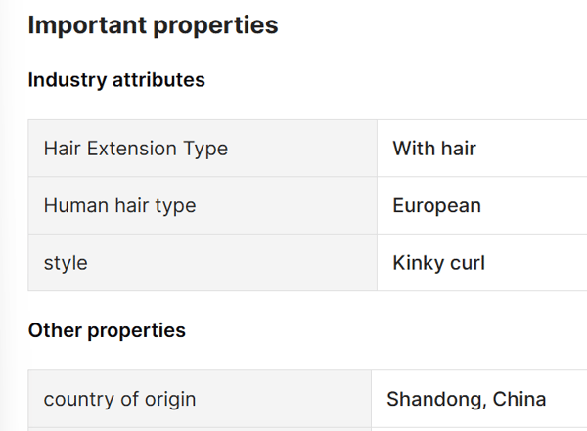The width and height of the screenshot is (587, 431).
Task: Click the Other properties subheading
Action: pyautogui.click(x=107, y=330)
